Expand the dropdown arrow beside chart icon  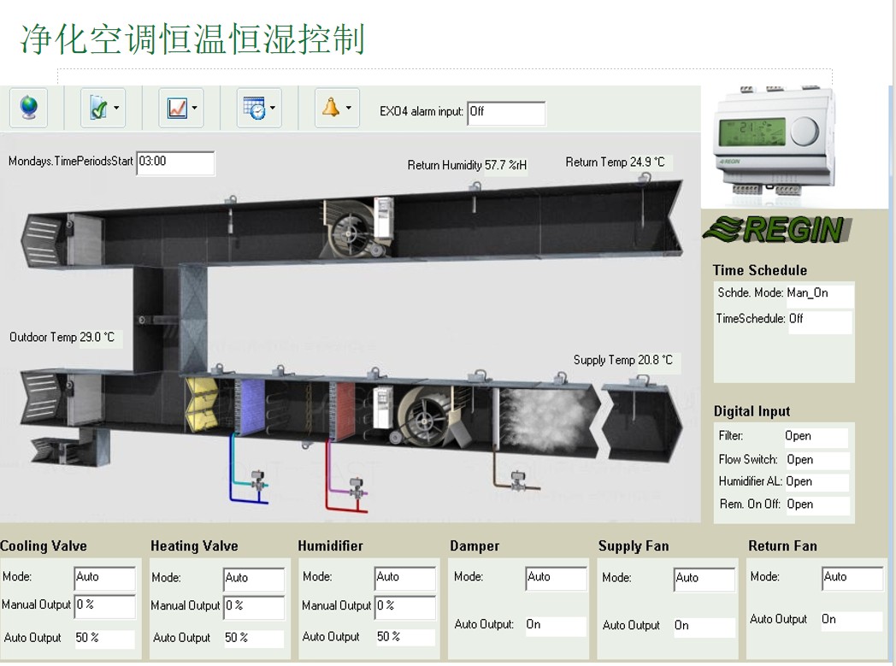point(195,109)
